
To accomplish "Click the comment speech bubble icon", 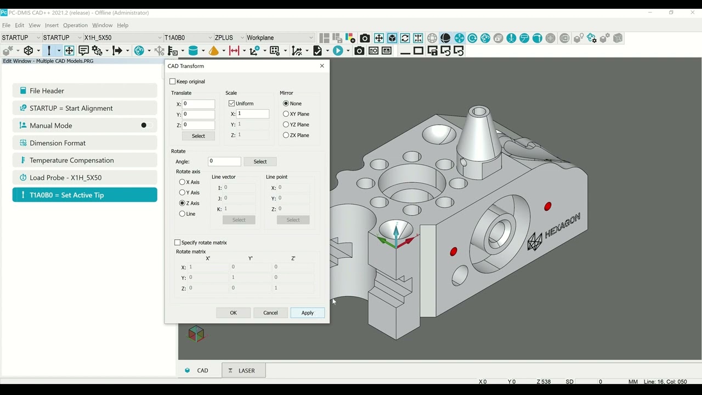I will tap(83, 51).
